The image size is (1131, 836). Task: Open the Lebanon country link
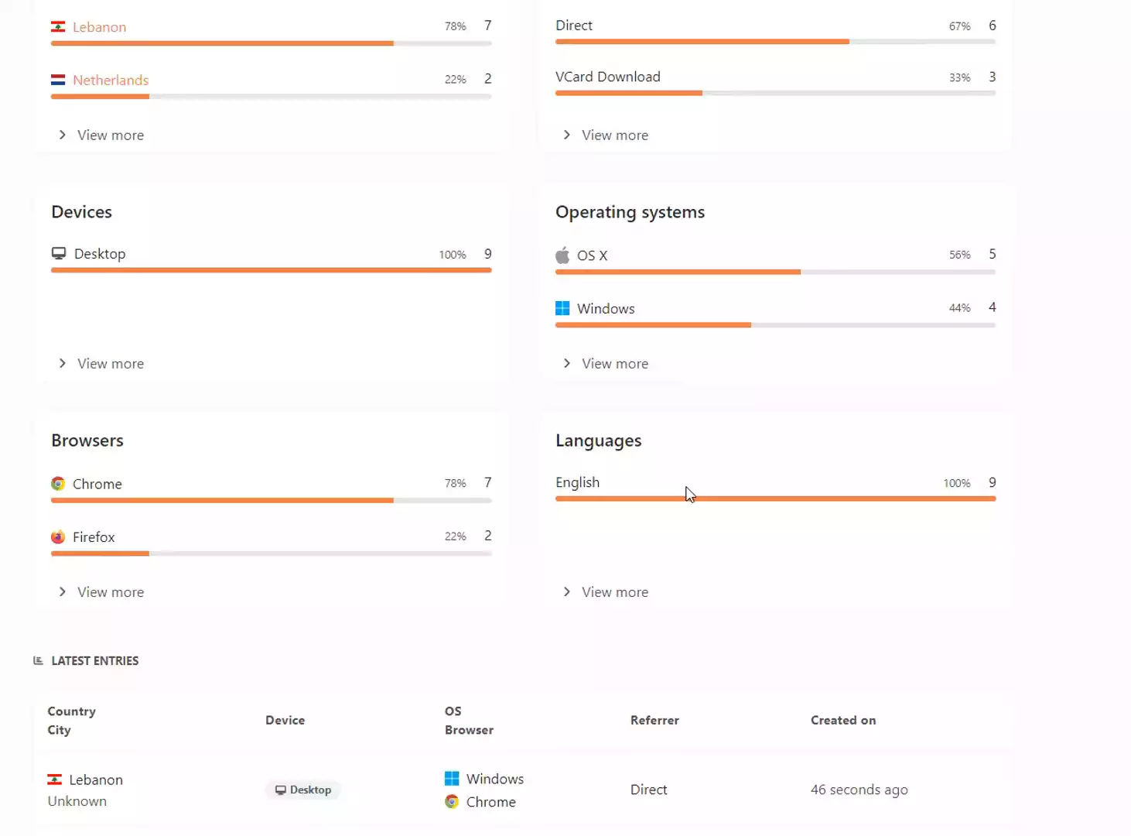pos(99,27)
